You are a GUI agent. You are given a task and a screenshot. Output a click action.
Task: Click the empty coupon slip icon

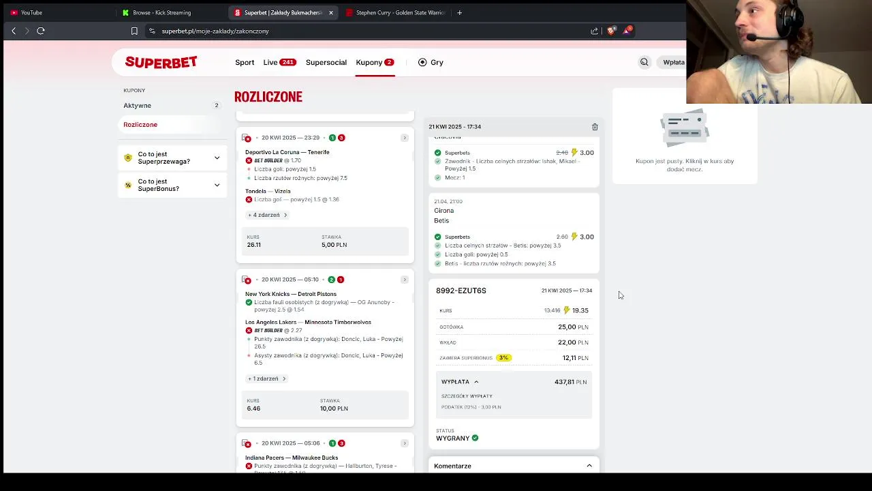(x=685, y=128)
